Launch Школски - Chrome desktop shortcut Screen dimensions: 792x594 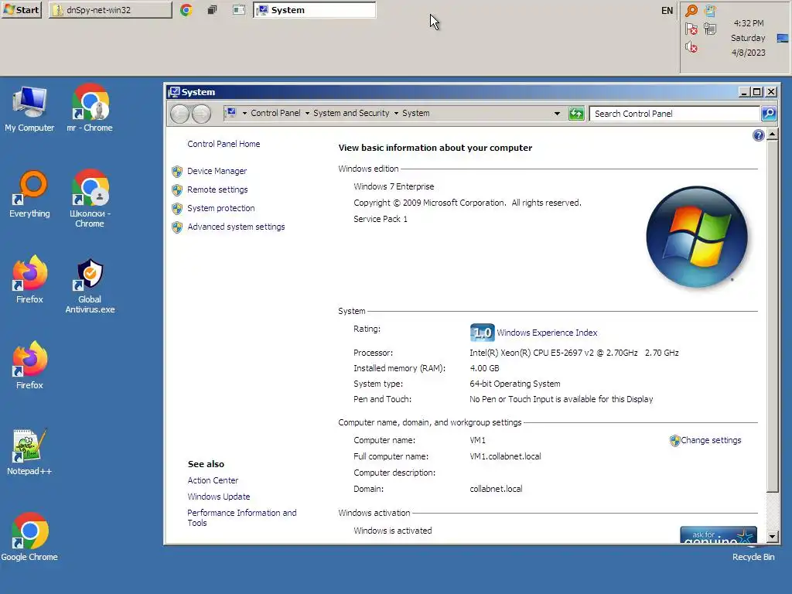(x=90, y=199)
